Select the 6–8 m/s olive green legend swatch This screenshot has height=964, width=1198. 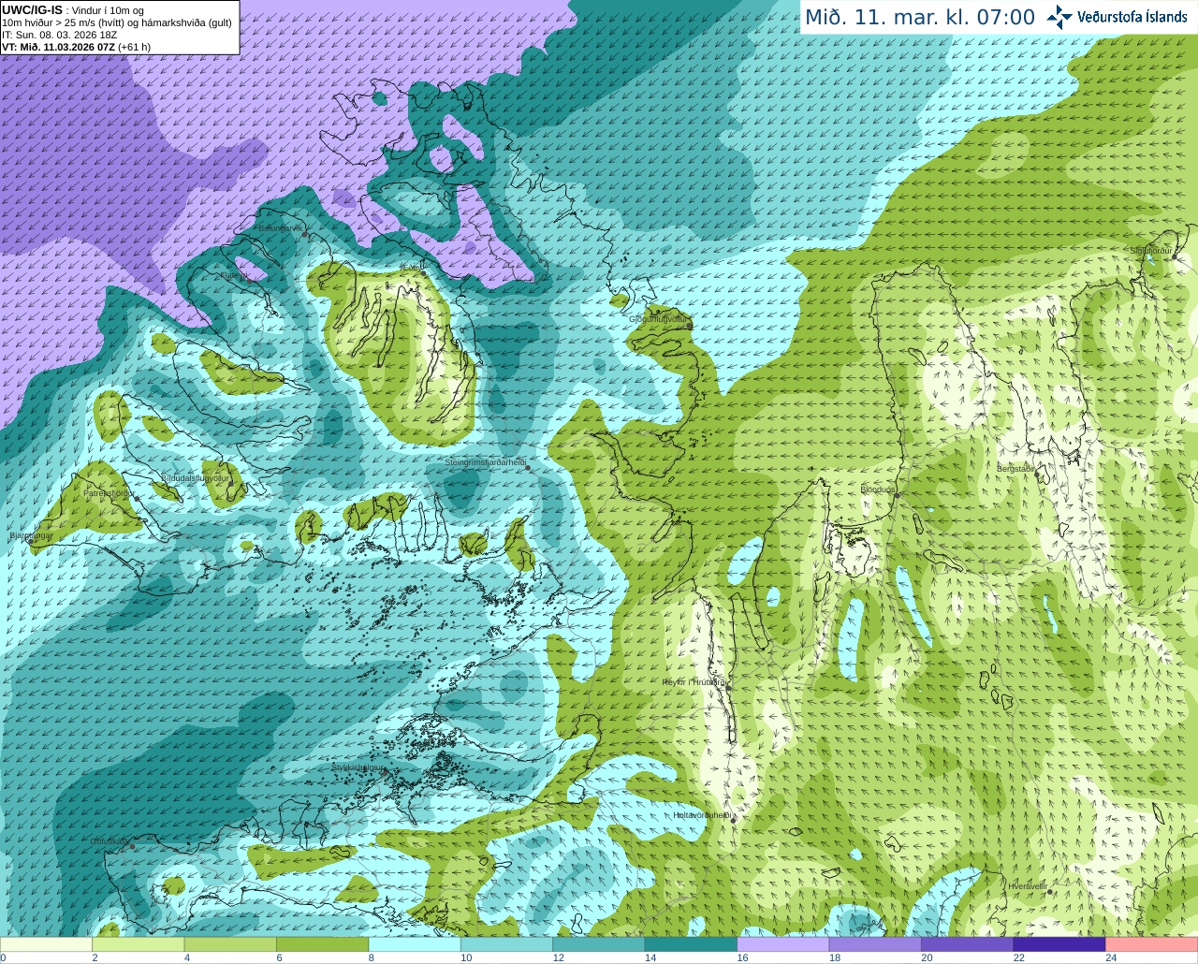point(323,943)
